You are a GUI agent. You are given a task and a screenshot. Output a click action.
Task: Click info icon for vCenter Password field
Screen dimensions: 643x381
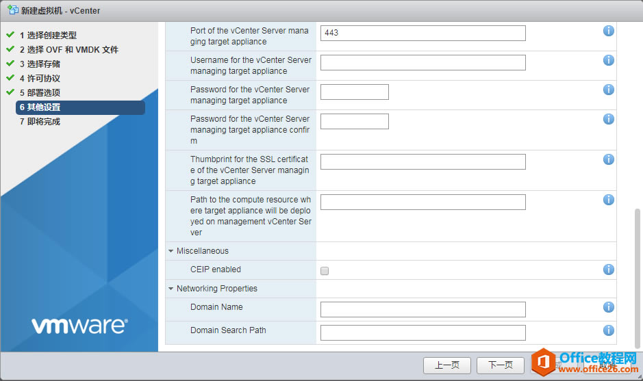point(609,90)
